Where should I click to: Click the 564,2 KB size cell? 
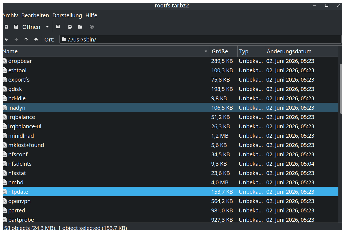(x=222, y=201)
